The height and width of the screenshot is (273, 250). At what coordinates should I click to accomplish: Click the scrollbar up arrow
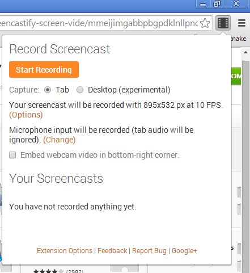pyautogui.click(x=245, y=52)
